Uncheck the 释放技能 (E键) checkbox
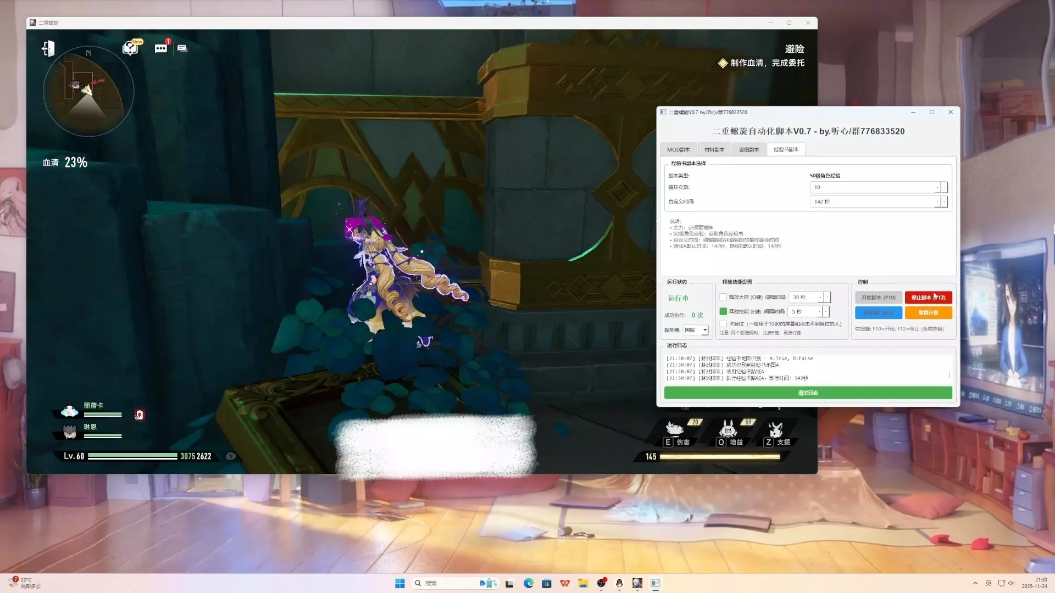 click(723, 311)
